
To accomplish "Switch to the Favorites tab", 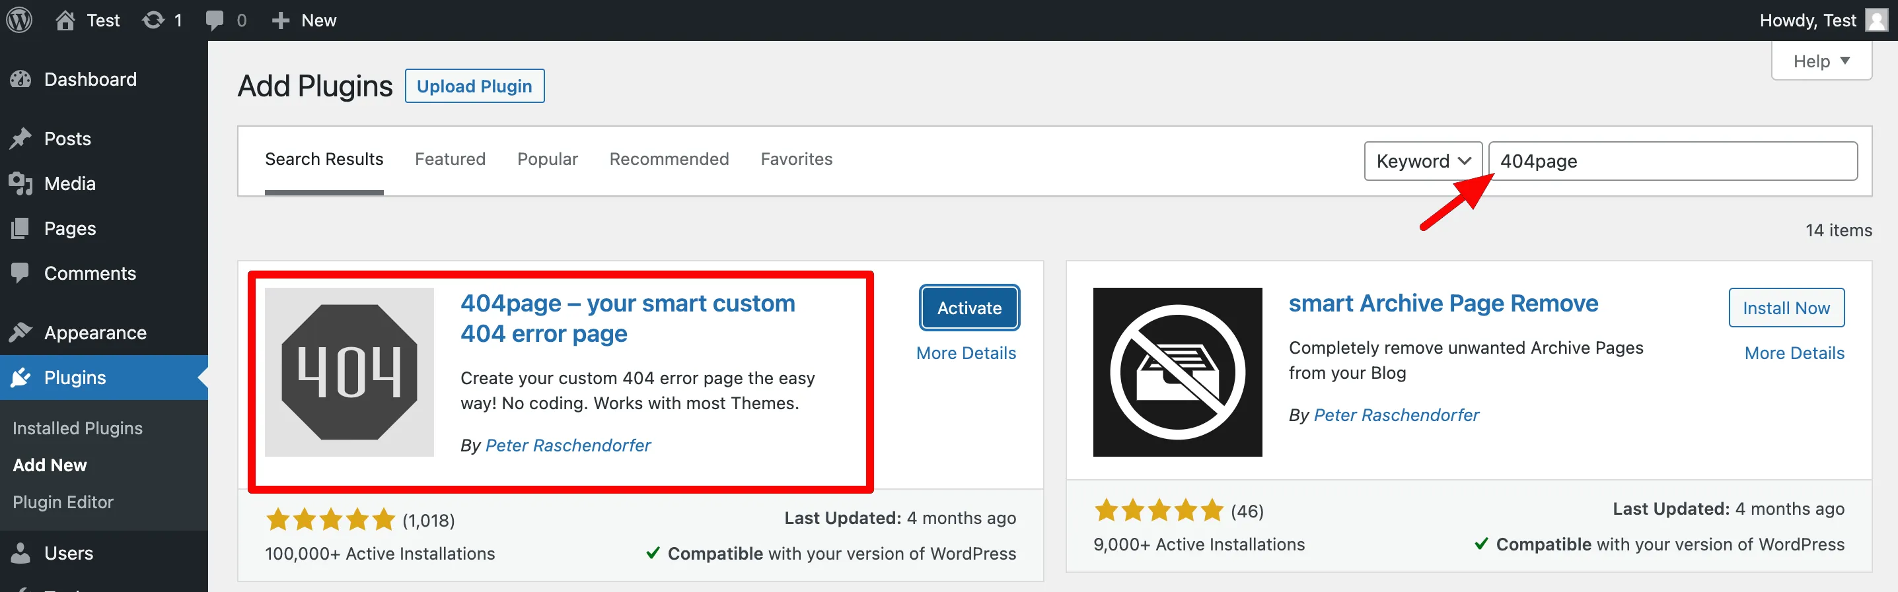I will pyautogui.click(x=797, y=159).
